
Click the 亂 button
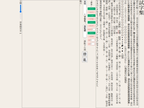click(x=85, y=60)
